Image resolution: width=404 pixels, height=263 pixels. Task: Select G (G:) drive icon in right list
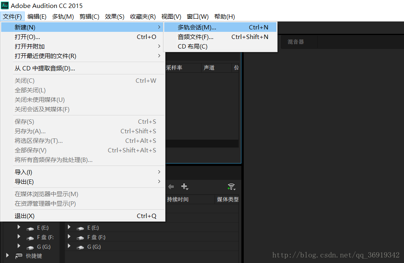[x=80, y=247]
